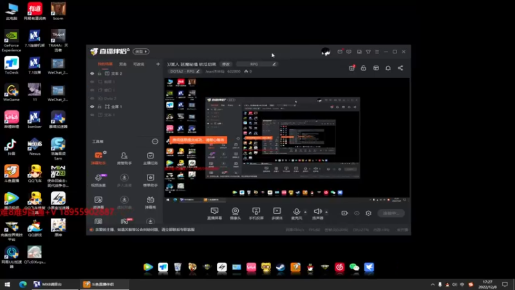Screen dimensions: 515x290
Task: Toggle visibility of 窗口 1 source
Action: point(92,90)
